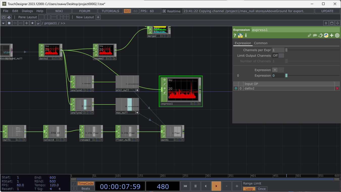
Task: Navigate back with the left arrow icon
Action: (x=15, y=23)
